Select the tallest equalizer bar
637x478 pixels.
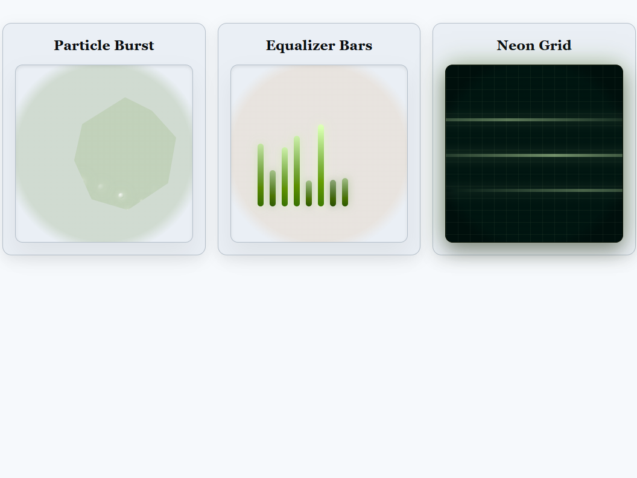pyautogui.click(x=321, y=165)
